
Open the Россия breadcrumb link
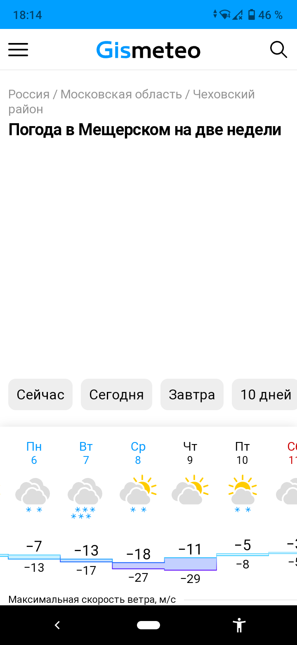pyautogui.click(x=29, y=94)
